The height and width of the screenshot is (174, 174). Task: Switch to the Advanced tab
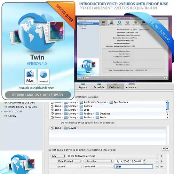[132, 86]
